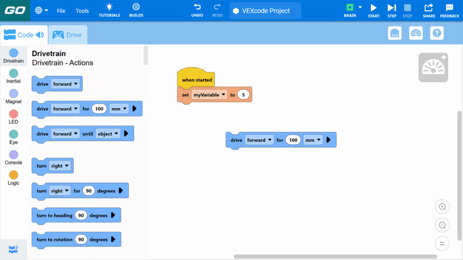Open the Monitor gauge icon in toolbar
Screen dimensions: 463x260
coord(416,33)
